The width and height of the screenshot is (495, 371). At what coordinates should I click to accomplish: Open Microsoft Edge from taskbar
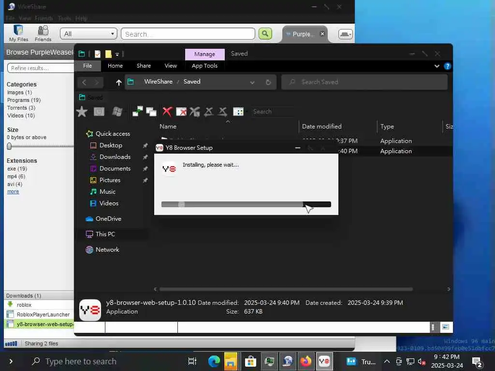coord(214,361)
